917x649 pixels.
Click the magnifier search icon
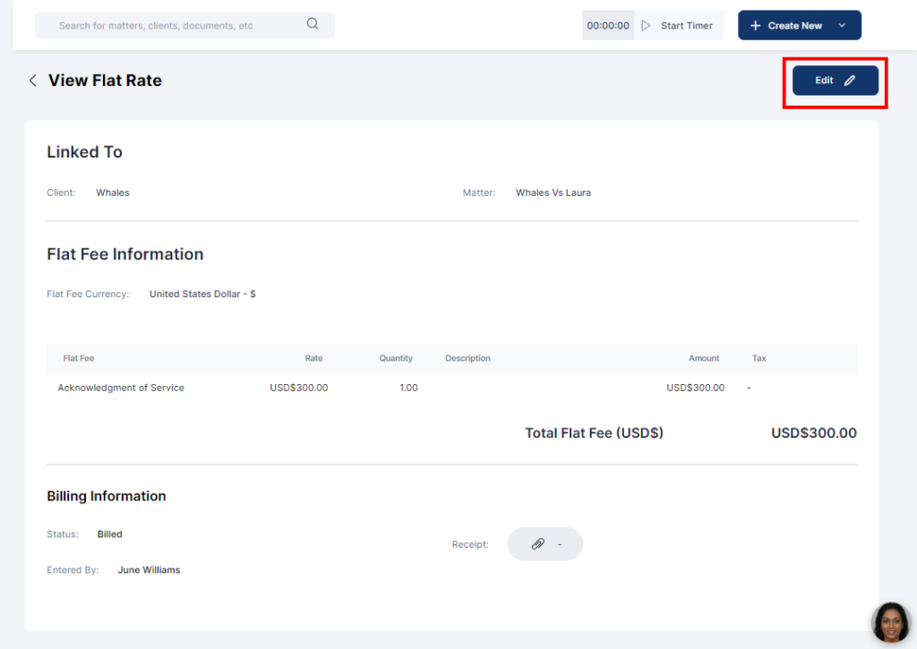(312, 24)
